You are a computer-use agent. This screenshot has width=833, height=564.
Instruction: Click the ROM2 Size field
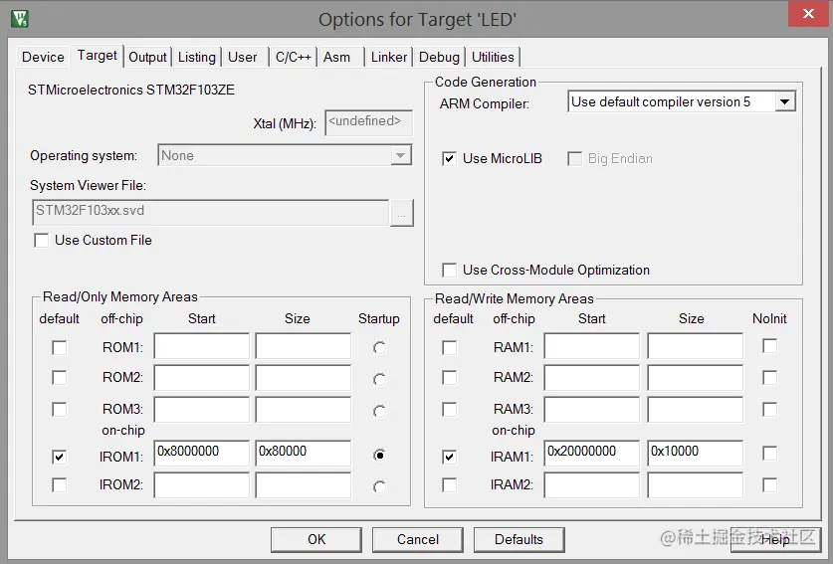(x=304, y=378)
